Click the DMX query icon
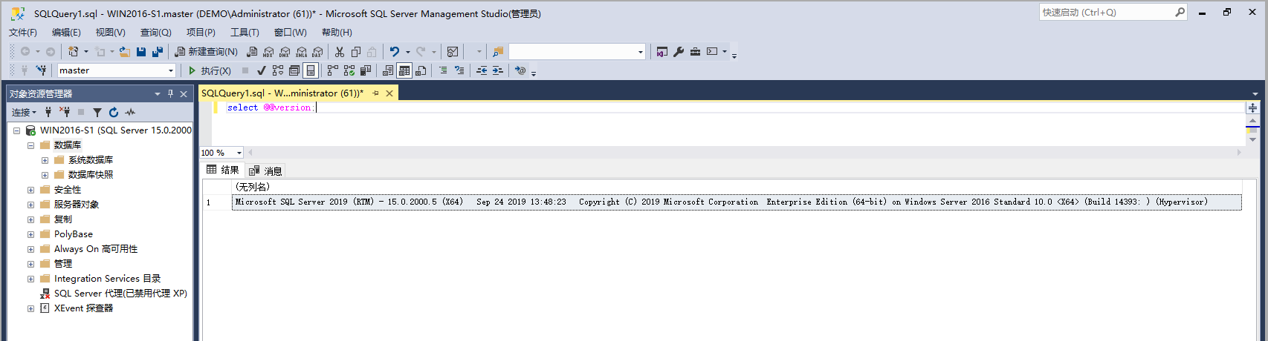The image size is (1268, 341). [x=285, y=52]
